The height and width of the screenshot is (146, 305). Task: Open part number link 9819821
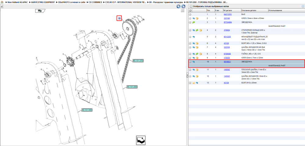click(x=227, y=62)
